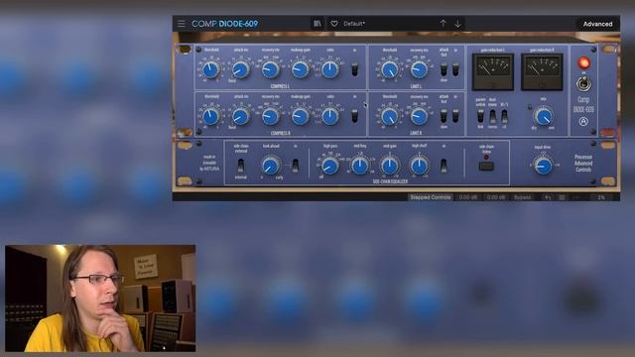Screen dimensions: 635x357
Task: Flip Limit R attack fast/slow switch
Action: pos(444,116)
